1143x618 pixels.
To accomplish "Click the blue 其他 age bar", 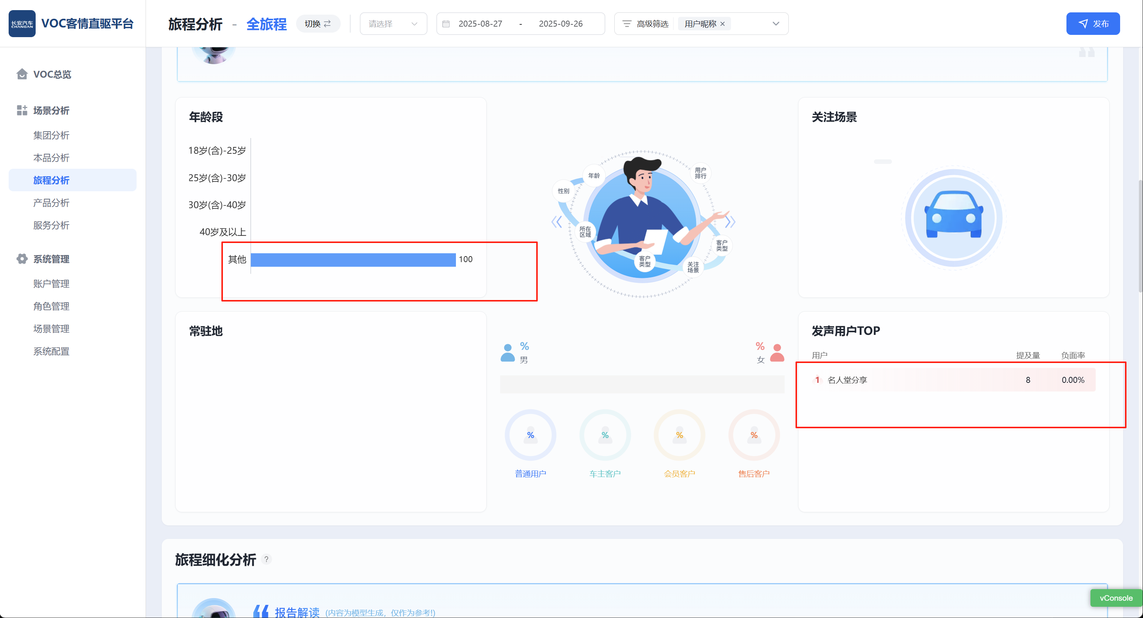I will [353, 260].
